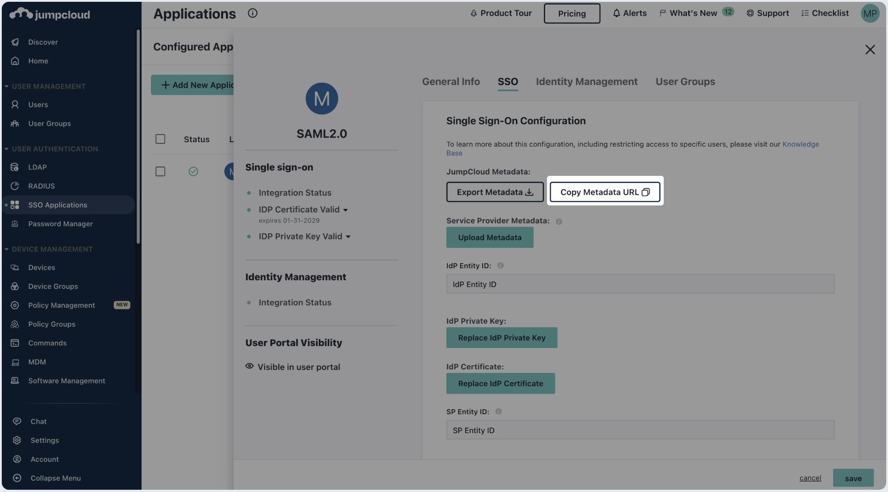Click into the SP Entity ID field
Image resolution: width=888 pixels, height=492 pixels.
[640, 430]
